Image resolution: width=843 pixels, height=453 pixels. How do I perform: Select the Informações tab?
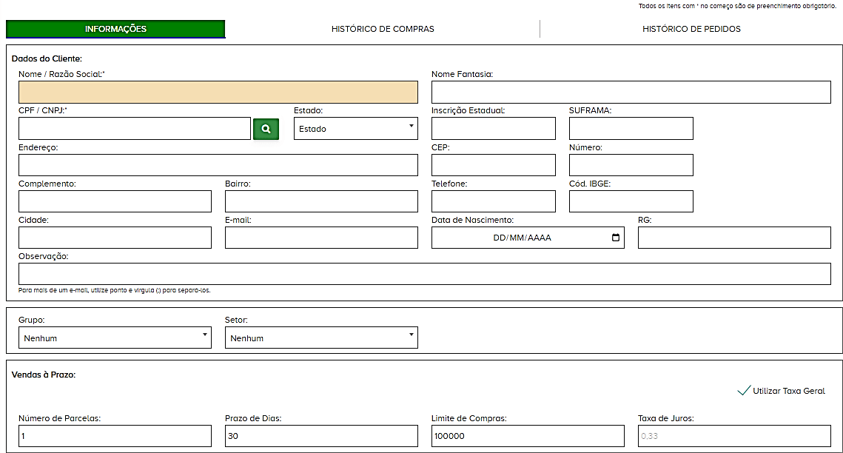[x=115, y=30]
